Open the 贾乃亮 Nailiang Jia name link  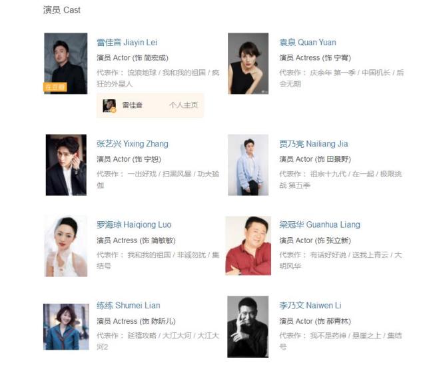coord(314,144)
